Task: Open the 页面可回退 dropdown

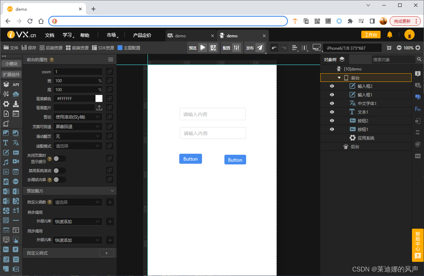Action: click(78, 126)
